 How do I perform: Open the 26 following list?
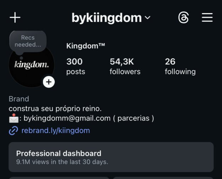180,66
